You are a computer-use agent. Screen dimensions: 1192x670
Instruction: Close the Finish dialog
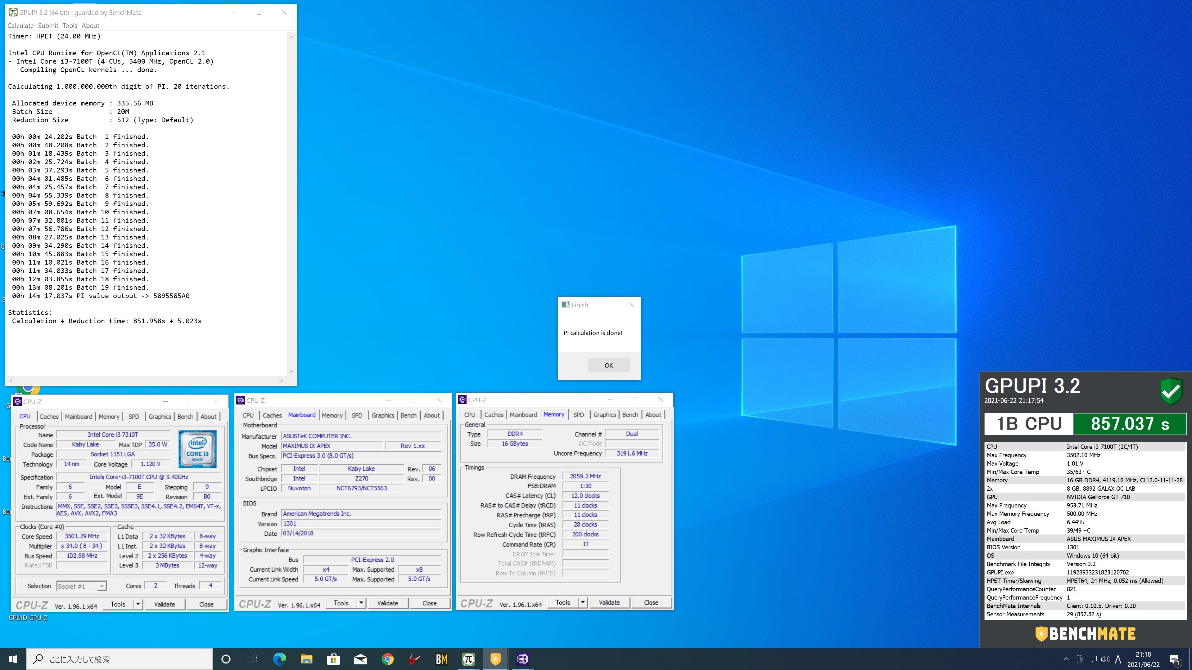coord(632,305)
